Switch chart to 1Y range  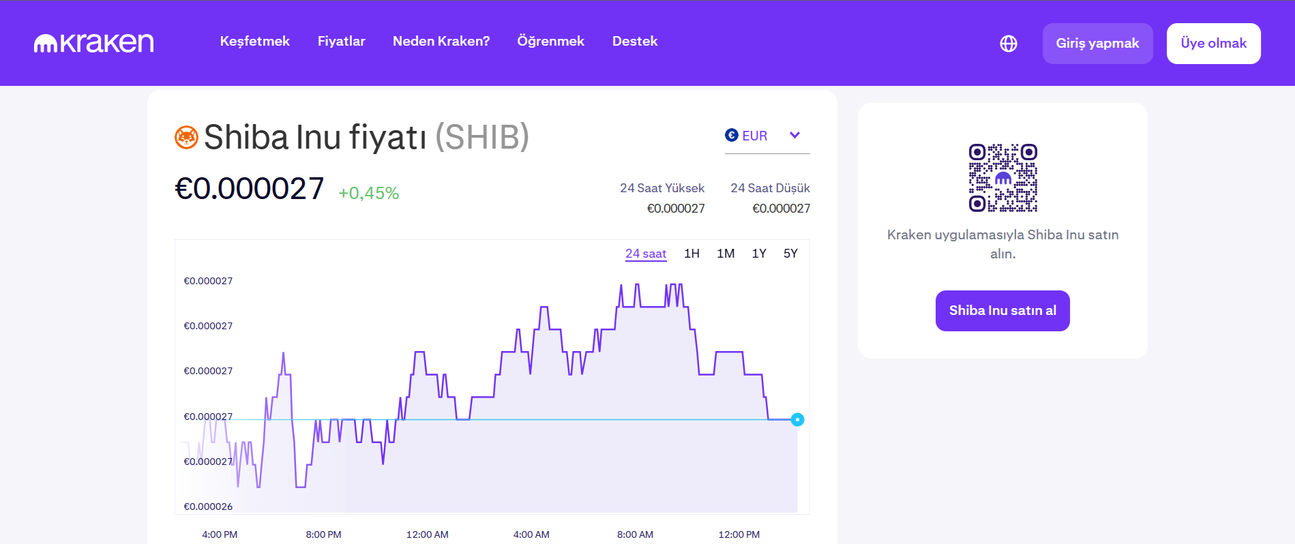pos(759,254)
